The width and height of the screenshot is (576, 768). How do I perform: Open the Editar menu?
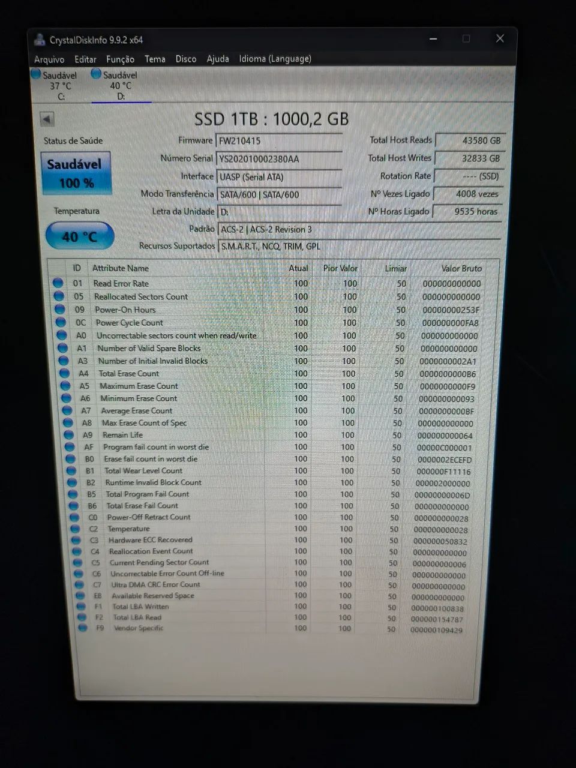85,59
